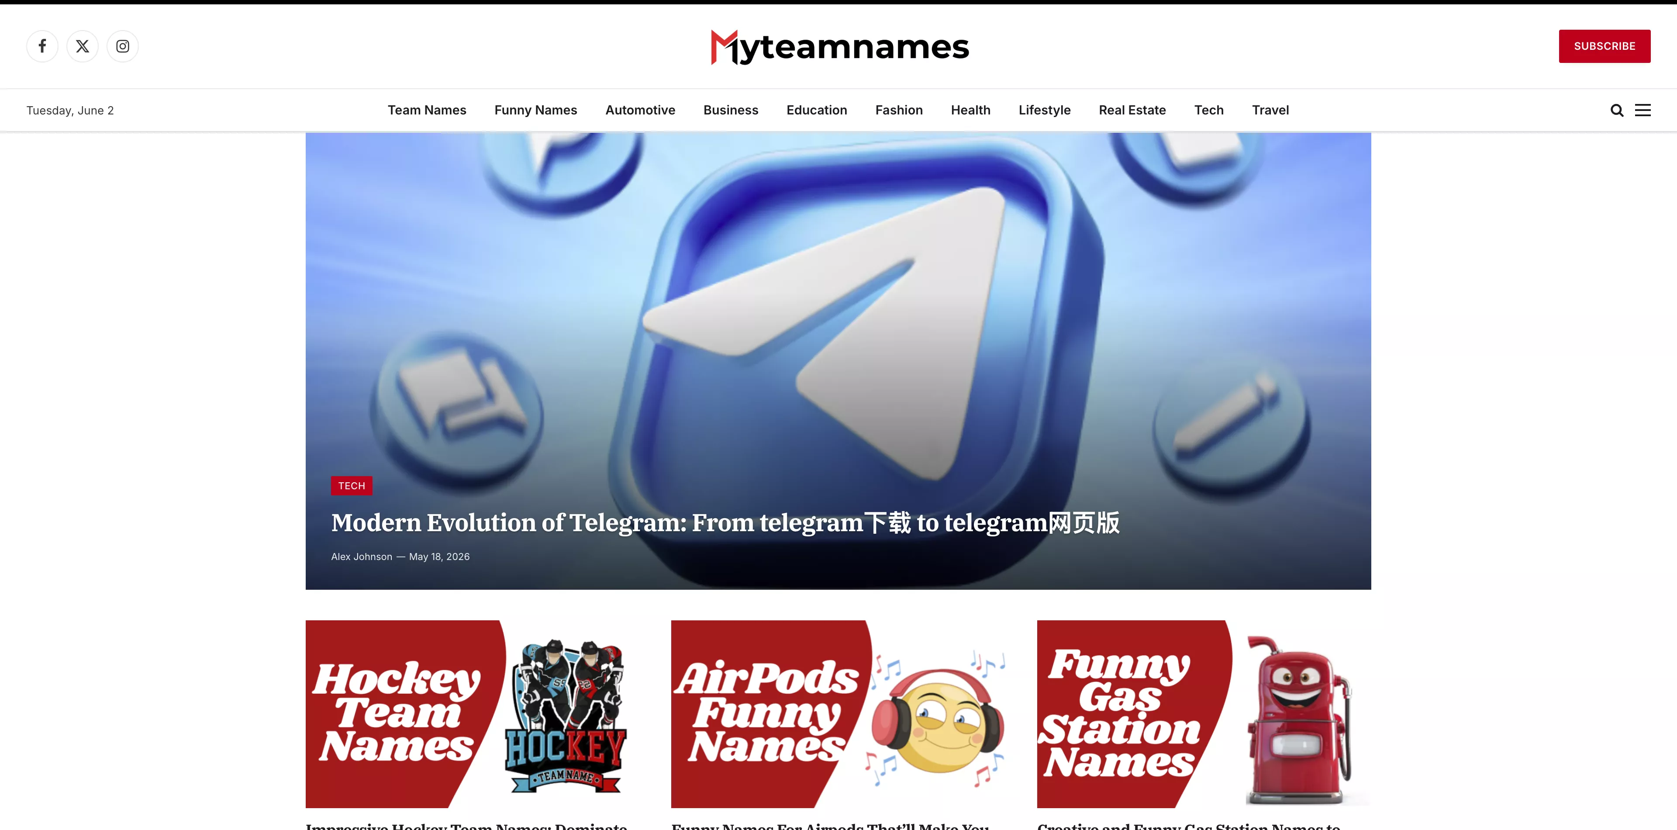Click the May 18, 2026 post date
1677x830 pixels.
pos(439,557)
